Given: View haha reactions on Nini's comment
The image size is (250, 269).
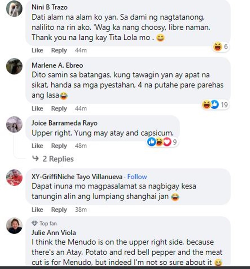Looking at the screenshot, I should click(221, 47).
